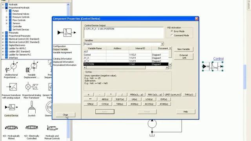The width and height of the screenshot is (251, 141).
Task: Select Ladder for Siemens PLC tree item
Action: tap(20, 55)
